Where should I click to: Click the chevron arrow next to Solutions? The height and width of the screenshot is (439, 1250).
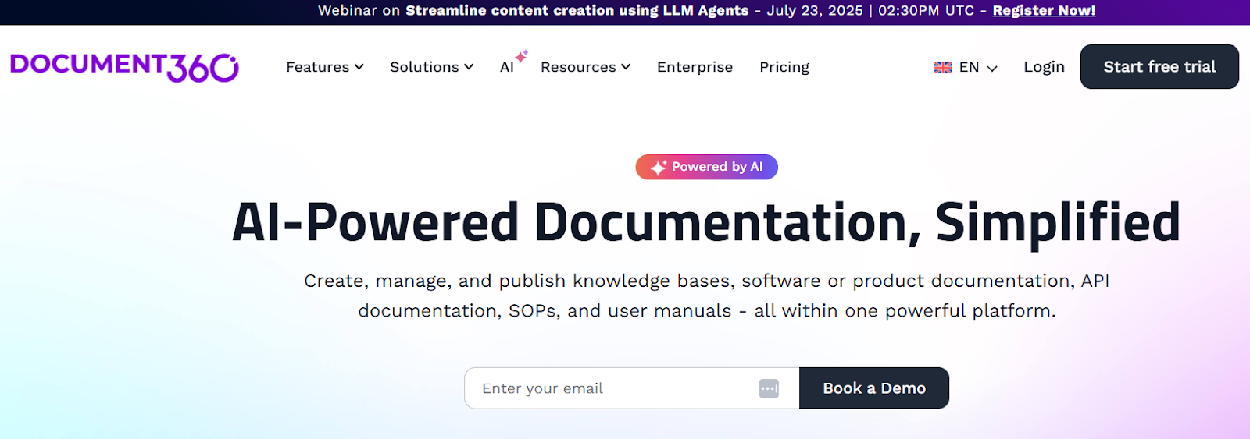click(469, 67)
